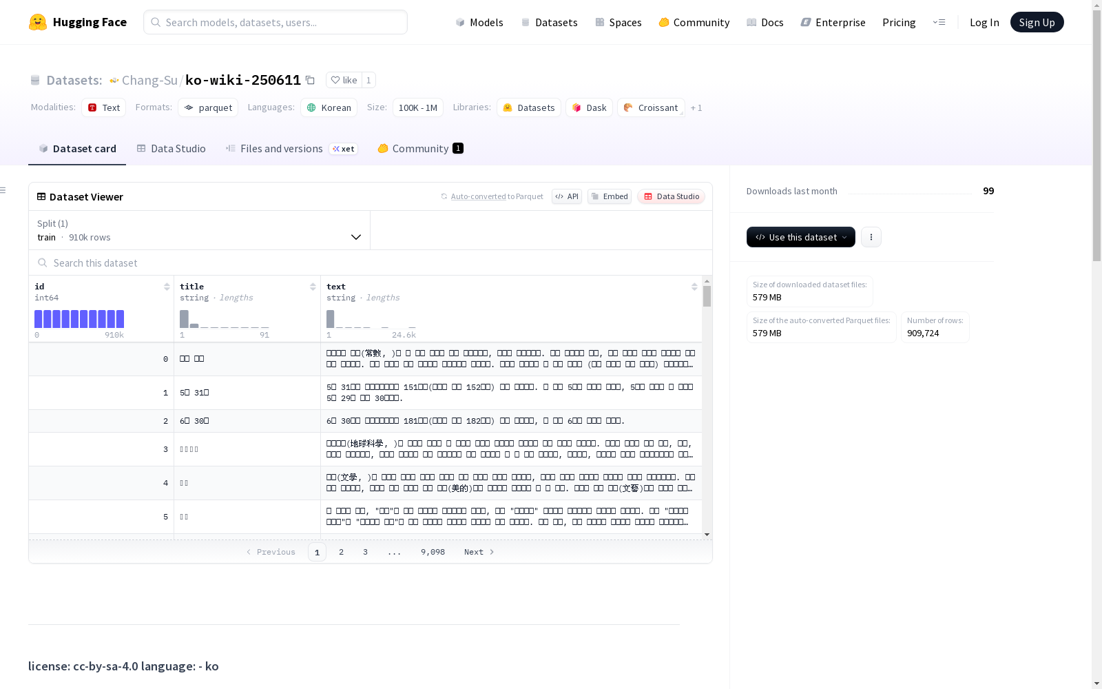1102x689 pixels.
Task: Open Models in top navigation
Action: click(x=479, y=22)
